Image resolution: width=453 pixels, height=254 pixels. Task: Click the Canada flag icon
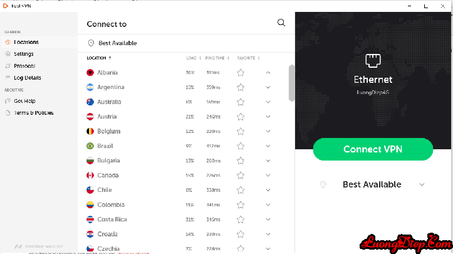tap(90, 175)
